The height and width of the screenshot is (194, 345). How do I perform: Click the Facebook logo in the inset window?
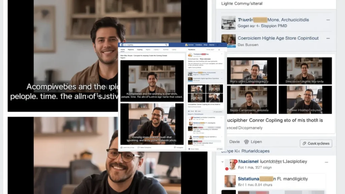click(121, 45)
